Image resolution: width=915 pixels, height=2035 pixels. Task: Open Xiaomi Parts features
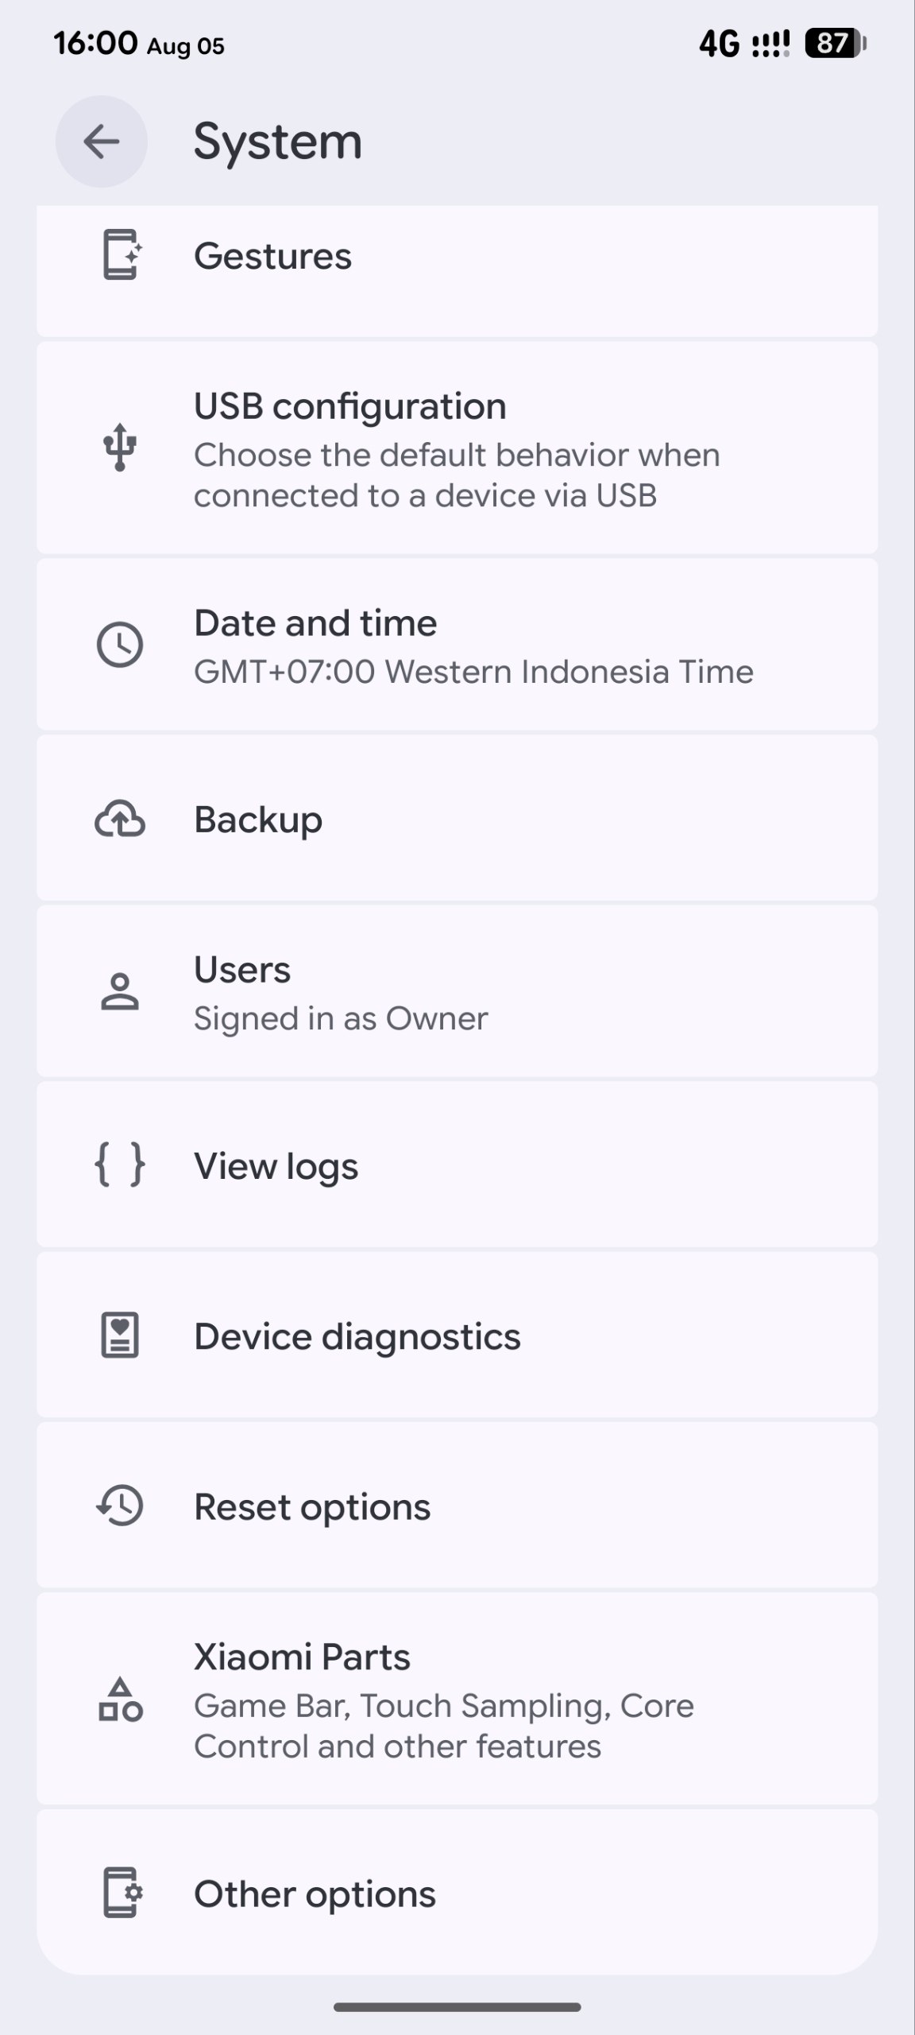[457, 1699]
